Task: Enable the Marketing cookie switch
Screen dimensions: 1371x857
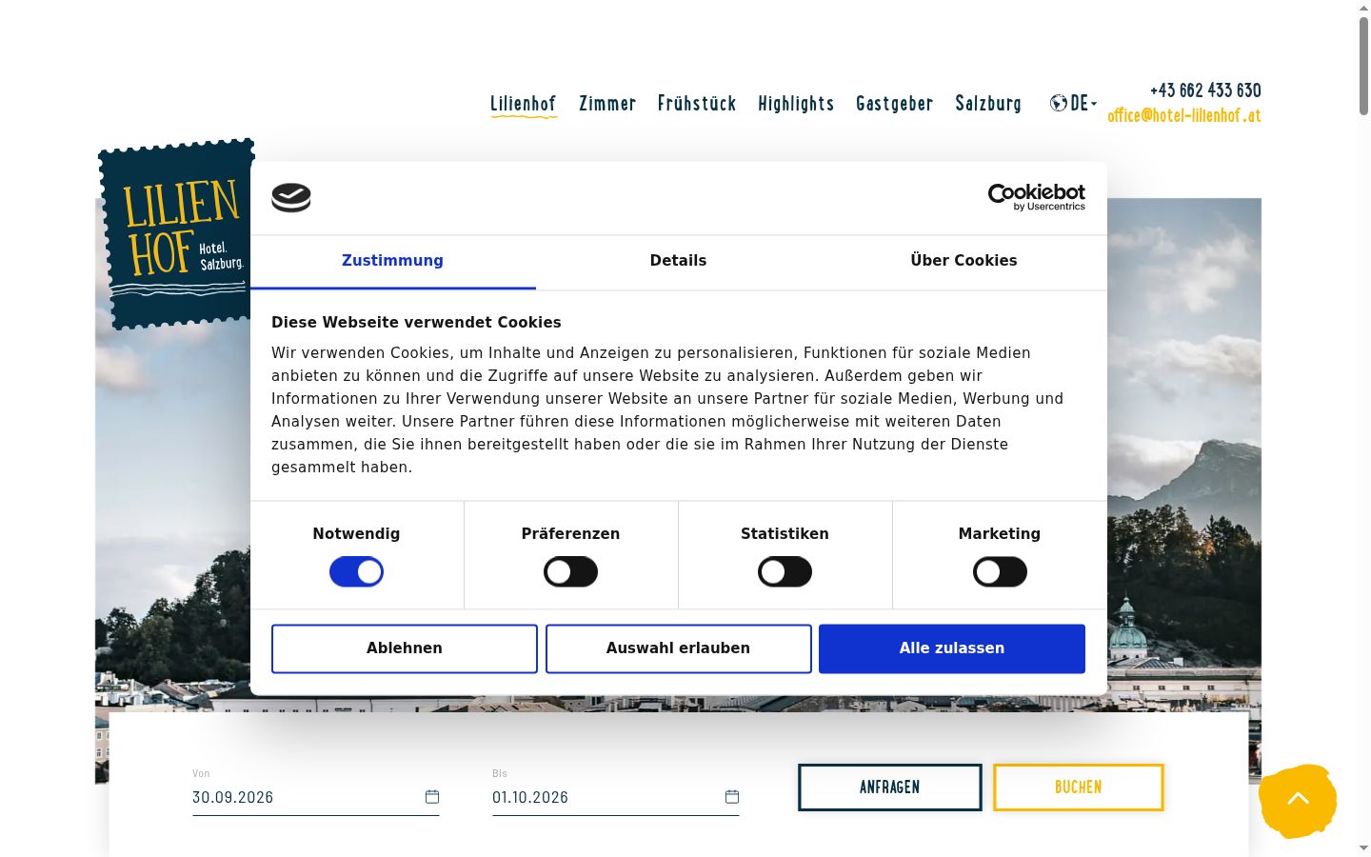Action: tap(1000, 572)
